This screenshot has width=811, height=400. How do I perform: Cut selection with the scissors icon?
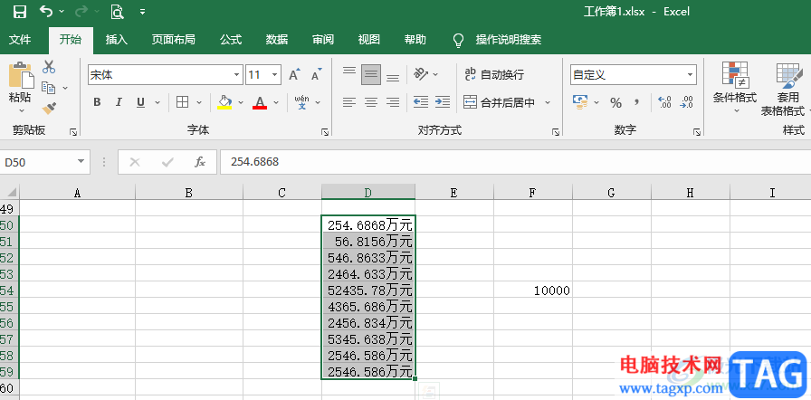[49, 67]
